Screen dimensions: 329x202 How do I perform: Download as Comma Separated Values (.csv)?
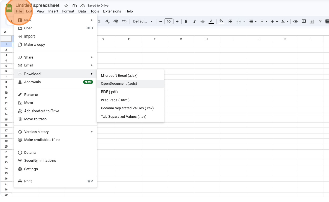click(x=130, y=108)
